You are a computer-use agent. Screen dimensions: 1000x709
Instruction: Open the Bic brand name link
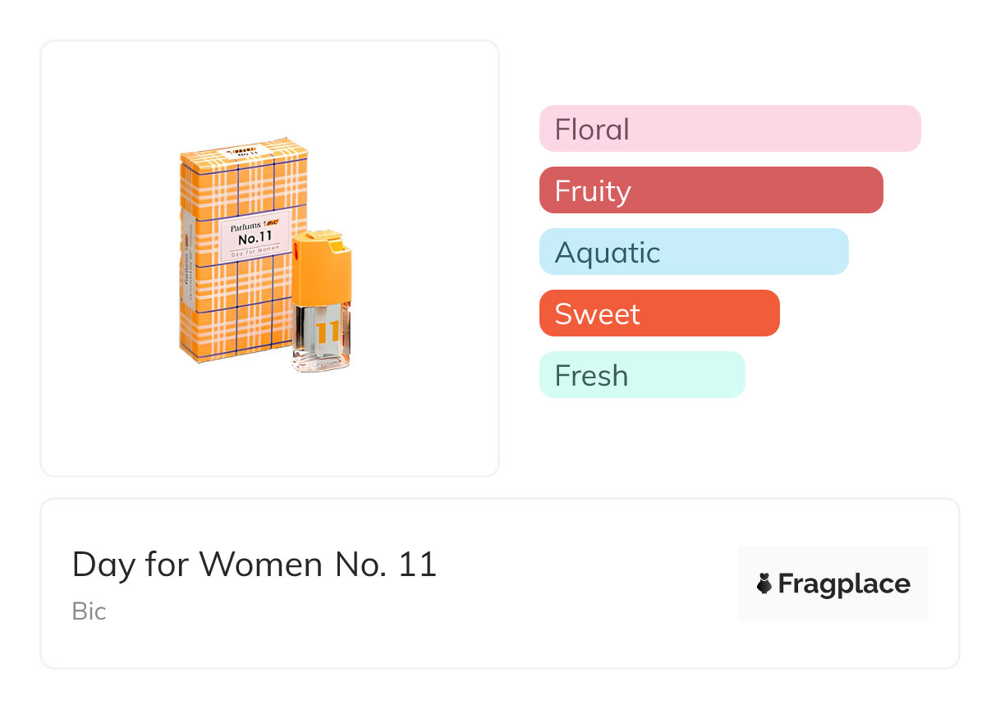[x=89, y=611]
